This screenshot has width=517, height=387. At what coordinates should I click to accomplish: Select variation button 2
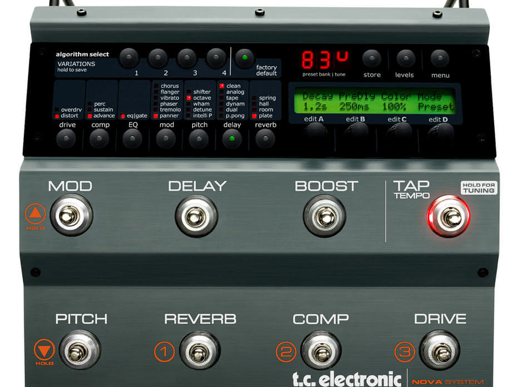pos(157,58)
